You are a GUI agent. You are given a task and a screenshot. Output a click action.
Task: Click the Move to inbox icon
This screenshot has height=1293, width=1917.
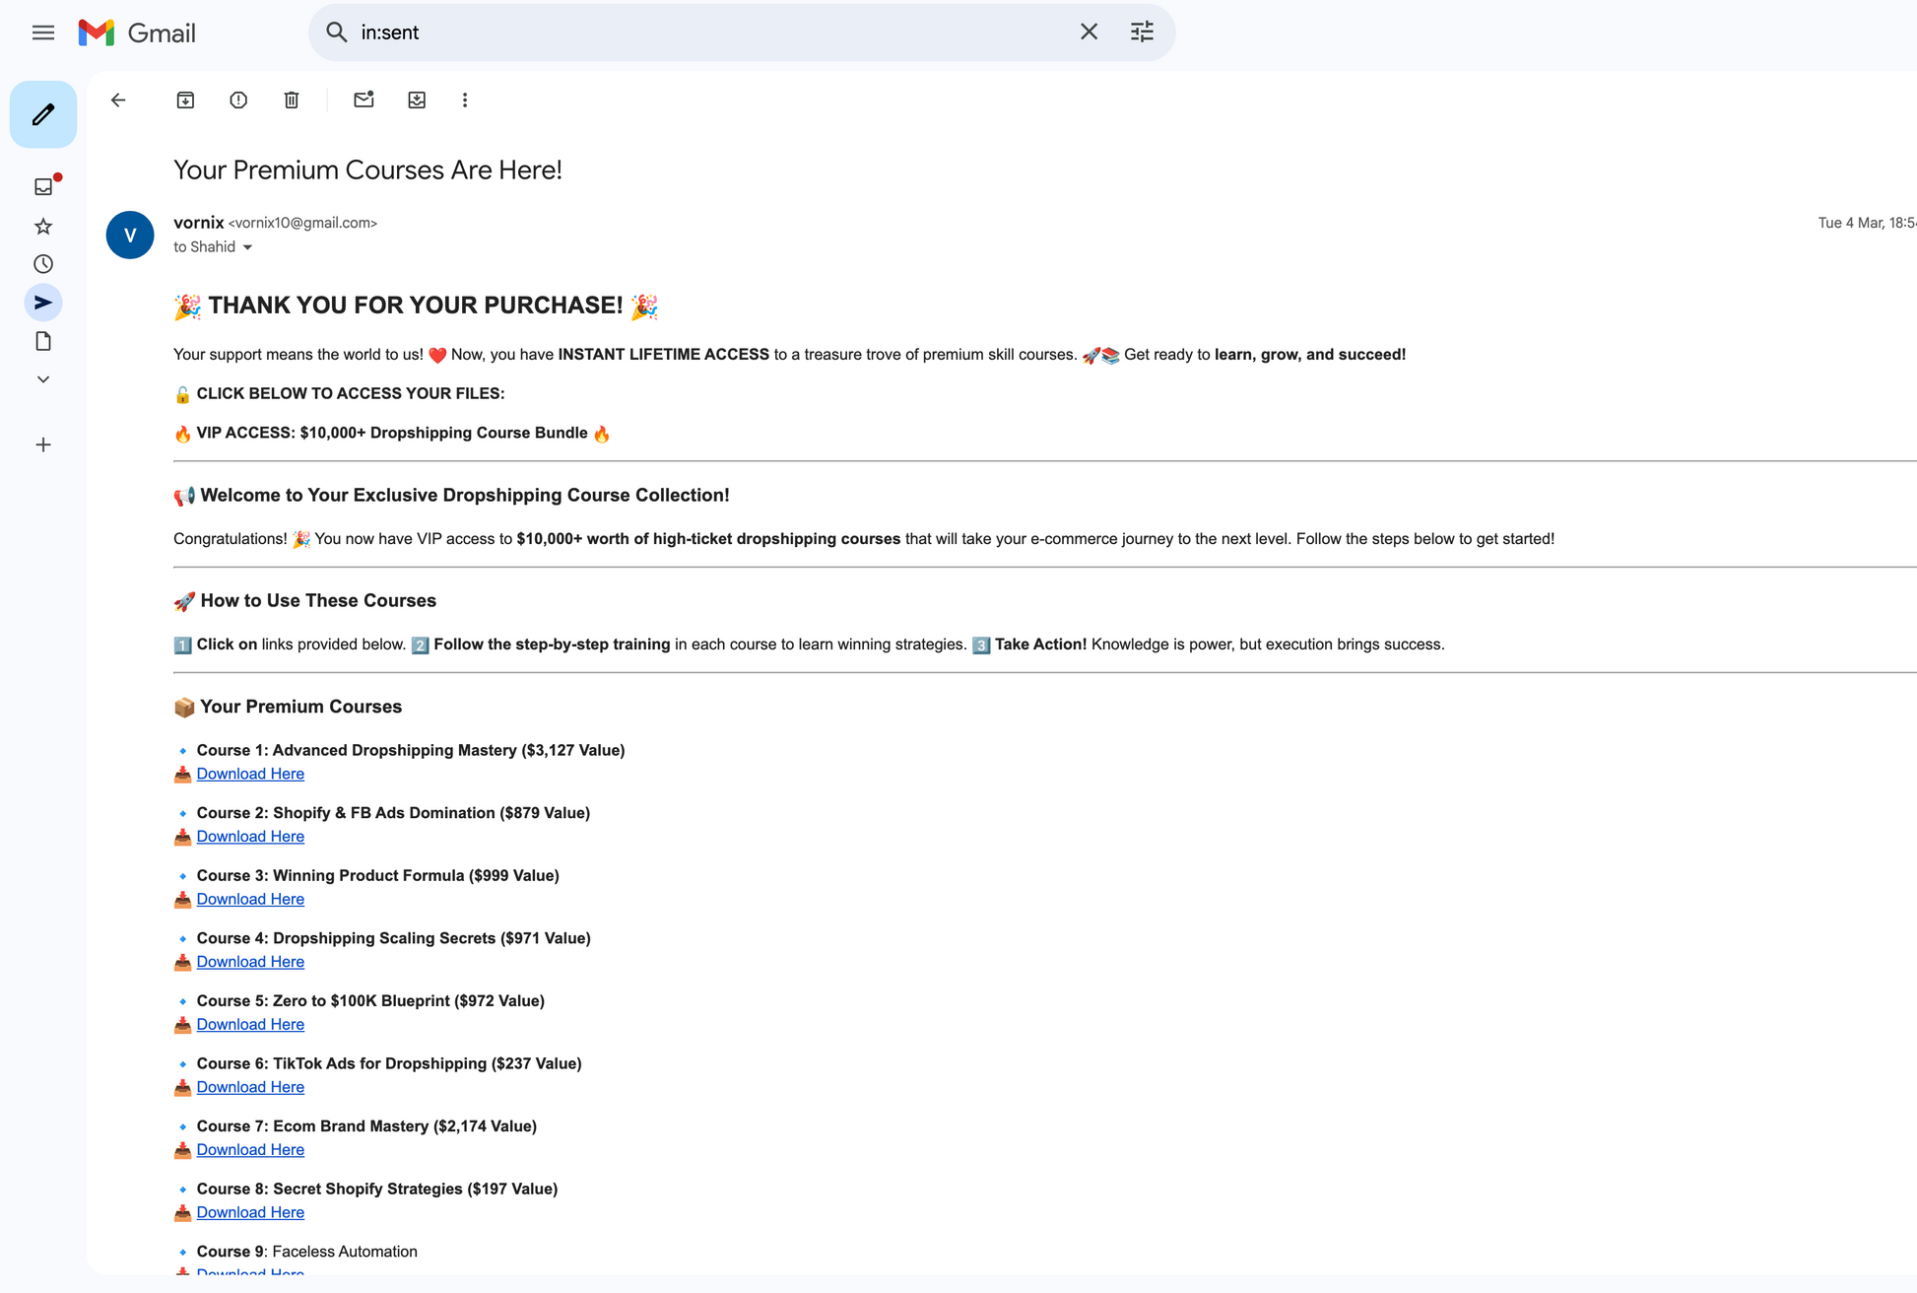tap(417, 100)
